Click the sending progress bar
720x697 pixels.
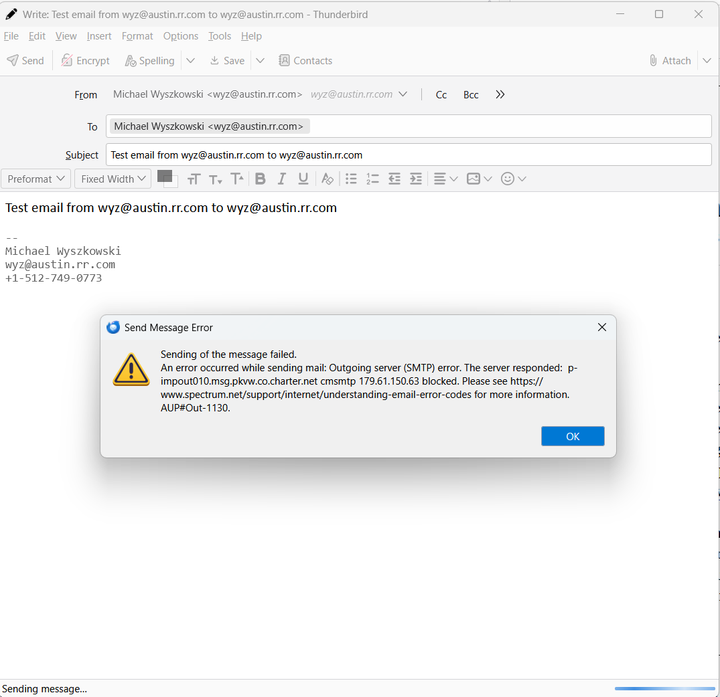(665, 688)
